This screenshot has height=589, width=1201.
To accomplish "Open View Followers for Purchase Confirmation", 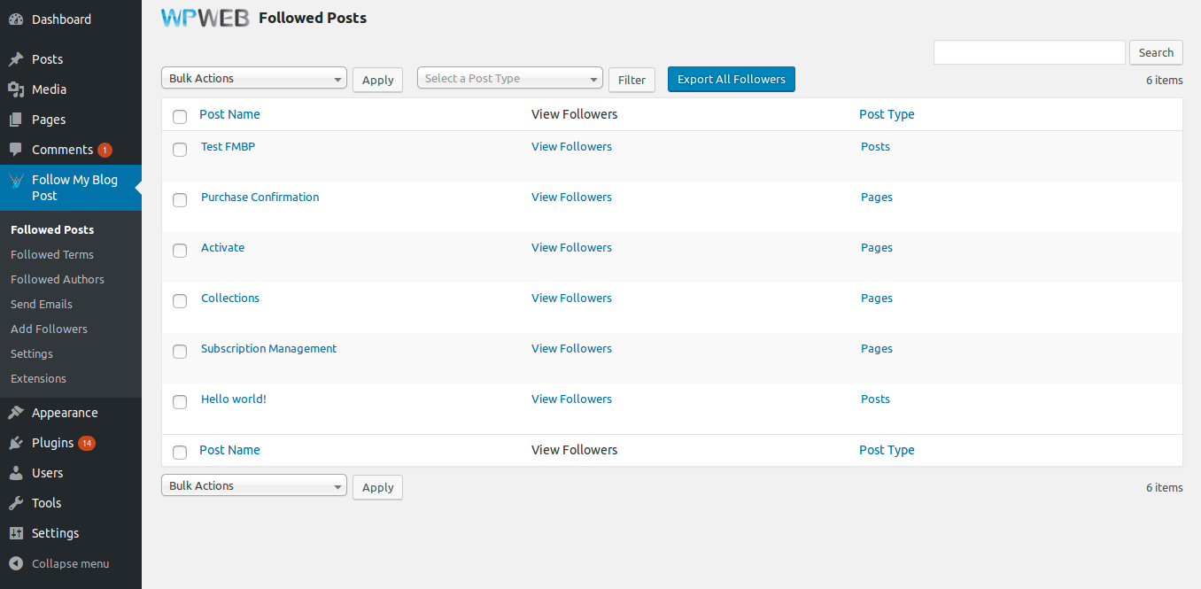I will [571, 198].
